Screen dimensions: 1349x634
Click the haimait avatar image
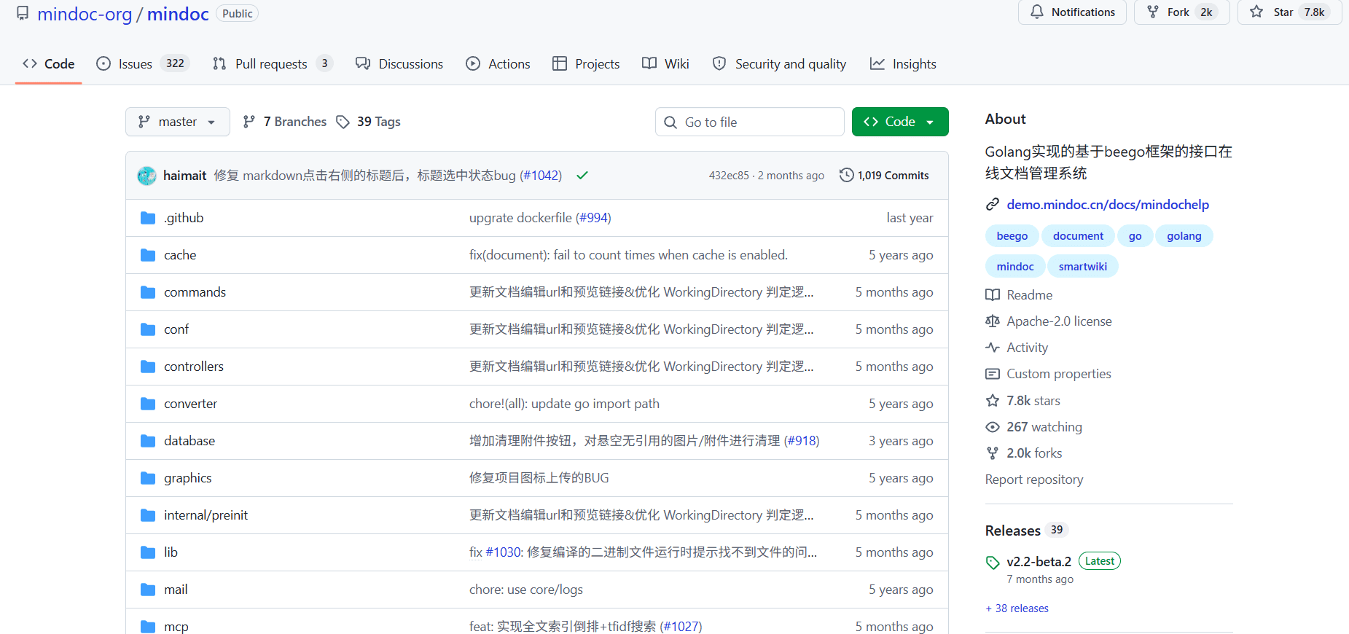[x=147, y=176]
